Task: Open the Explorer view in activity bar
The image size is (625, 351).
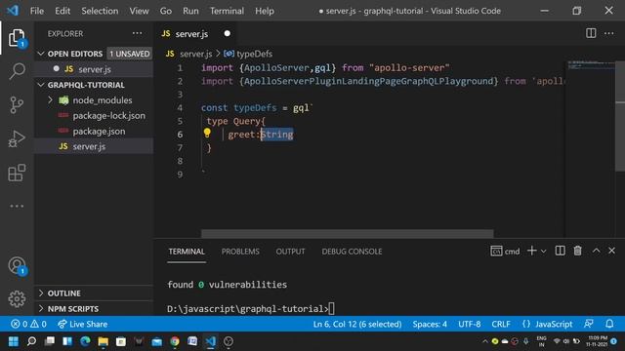Action: coord(17,38)
